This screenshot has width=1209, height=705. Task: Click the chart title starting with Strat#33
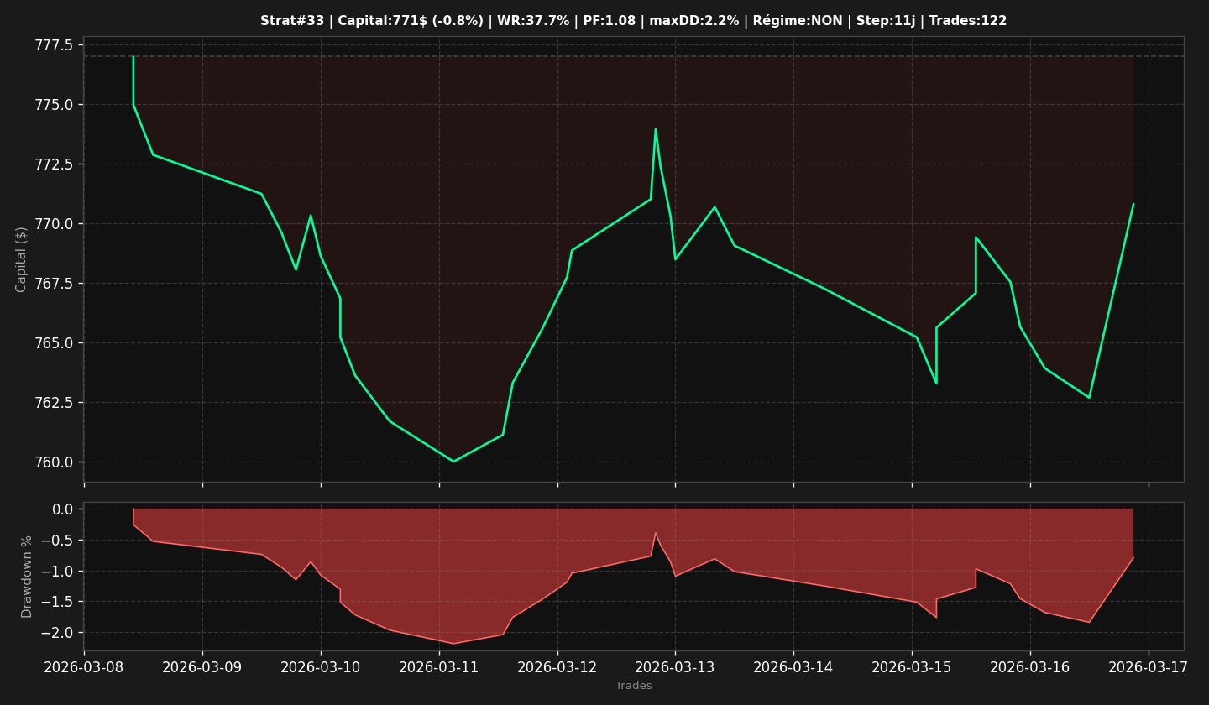[x=633, y=21]
